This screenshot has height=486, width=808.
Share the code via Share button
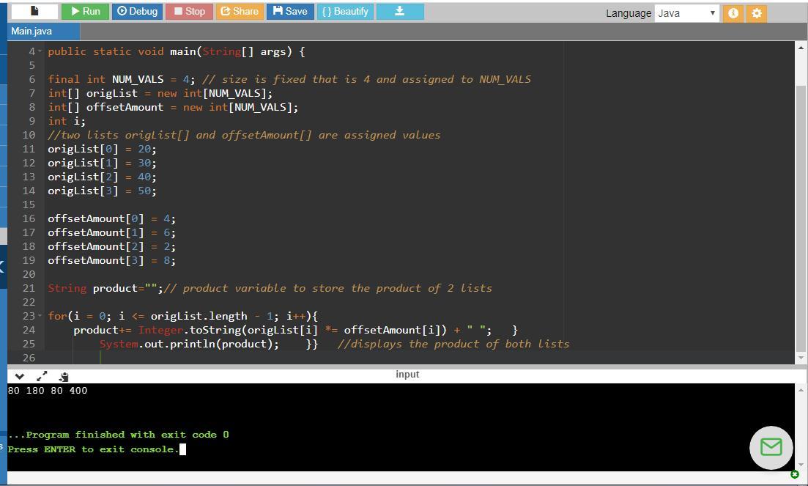(239, 12)
